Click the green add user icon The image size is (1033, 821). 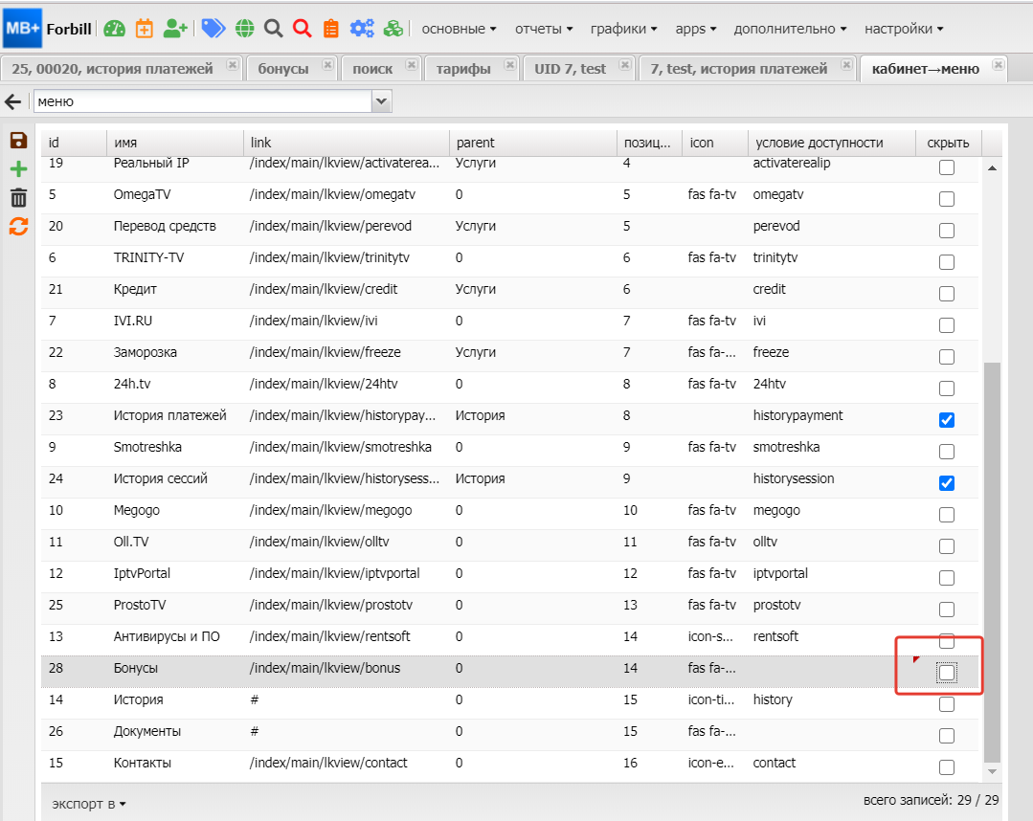(x=175, y=29)
